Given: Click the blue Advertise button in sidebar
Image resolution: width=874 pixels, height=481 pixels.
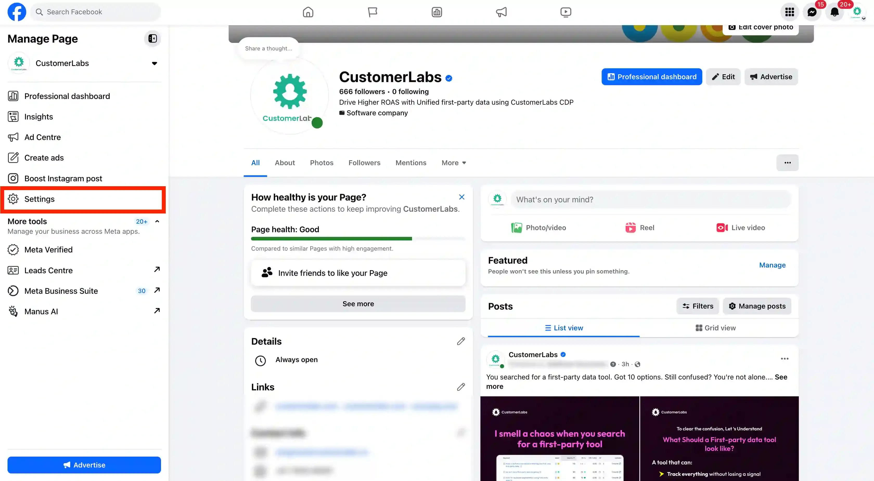Looking at the screenshot, I should [x=84, y=465].
